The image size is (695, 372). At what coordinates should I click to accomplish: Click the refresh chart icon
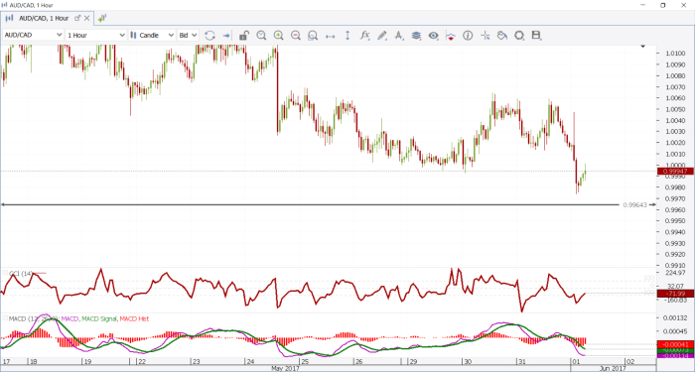[209, 36]
